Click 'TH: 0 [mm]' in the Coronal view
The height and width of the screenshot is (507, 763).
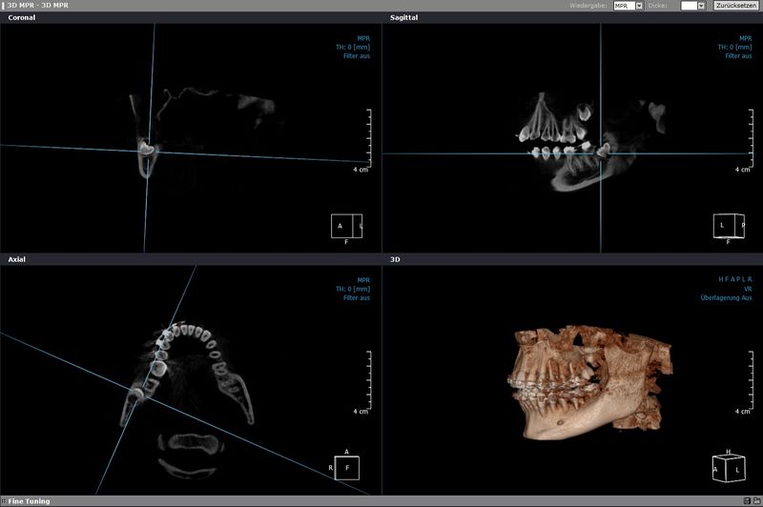pos(353,47)
